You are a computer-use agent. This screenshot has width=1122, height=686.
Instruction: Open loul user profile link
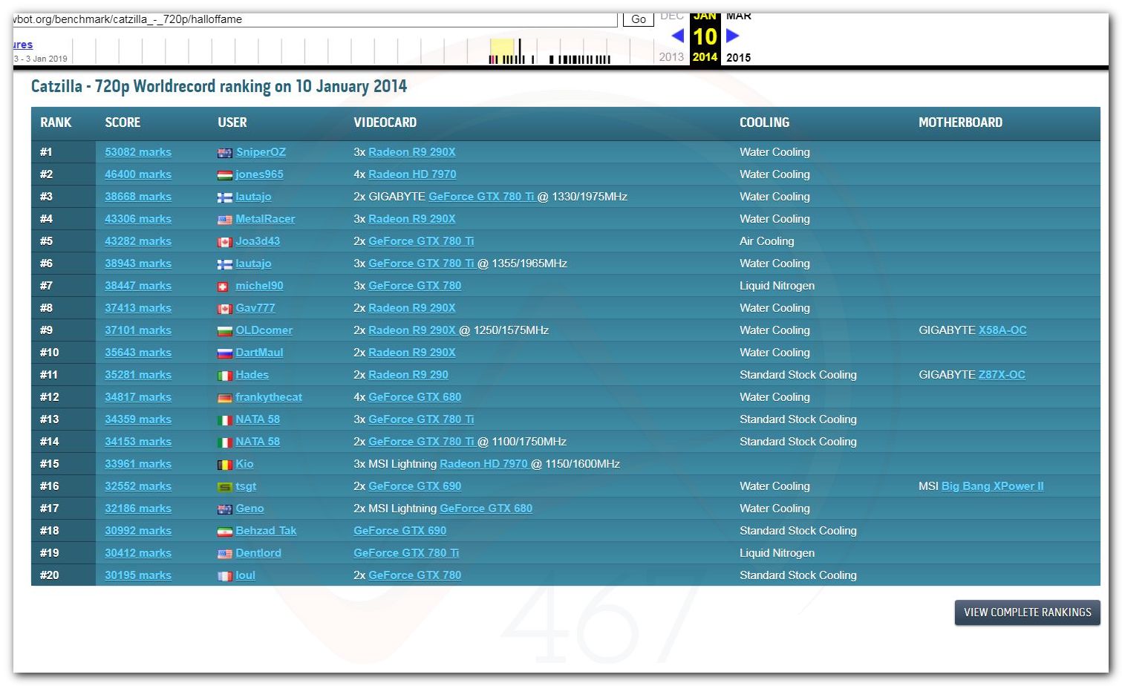(x=245, y=575)
